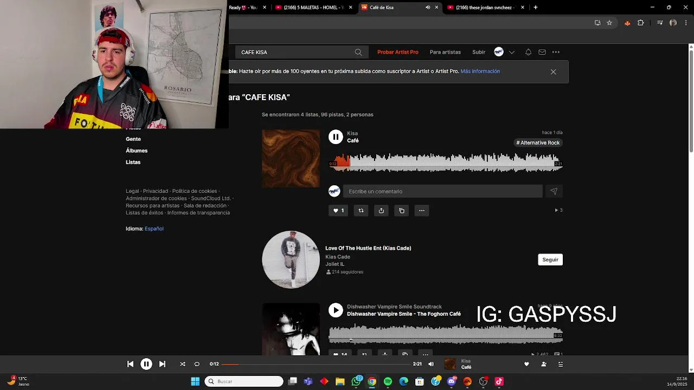Open the Windows Start menu
Viewport: 694px width, 390px height.
click(195, 381)
